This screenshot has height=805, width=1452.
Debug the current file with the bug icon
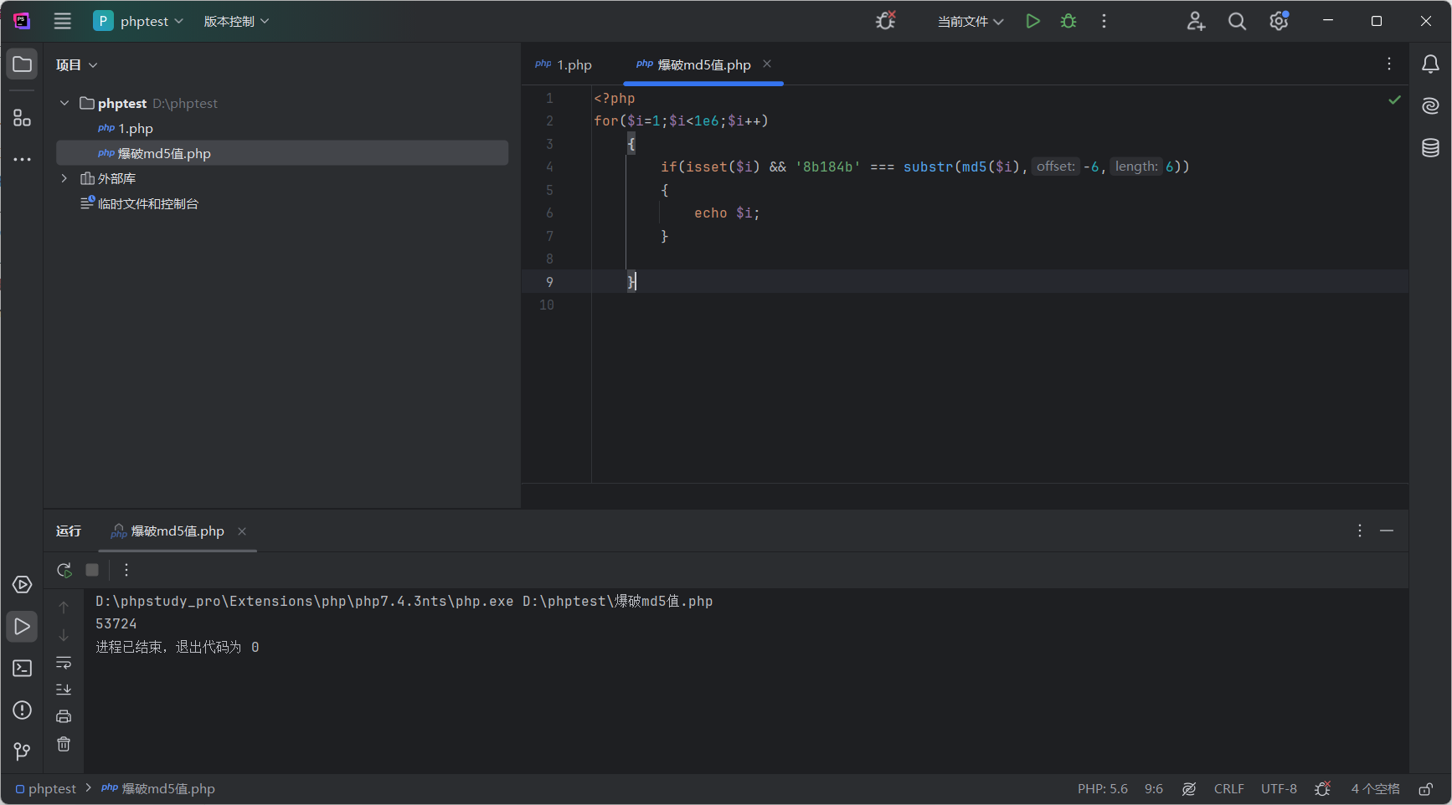point(1068,21)
